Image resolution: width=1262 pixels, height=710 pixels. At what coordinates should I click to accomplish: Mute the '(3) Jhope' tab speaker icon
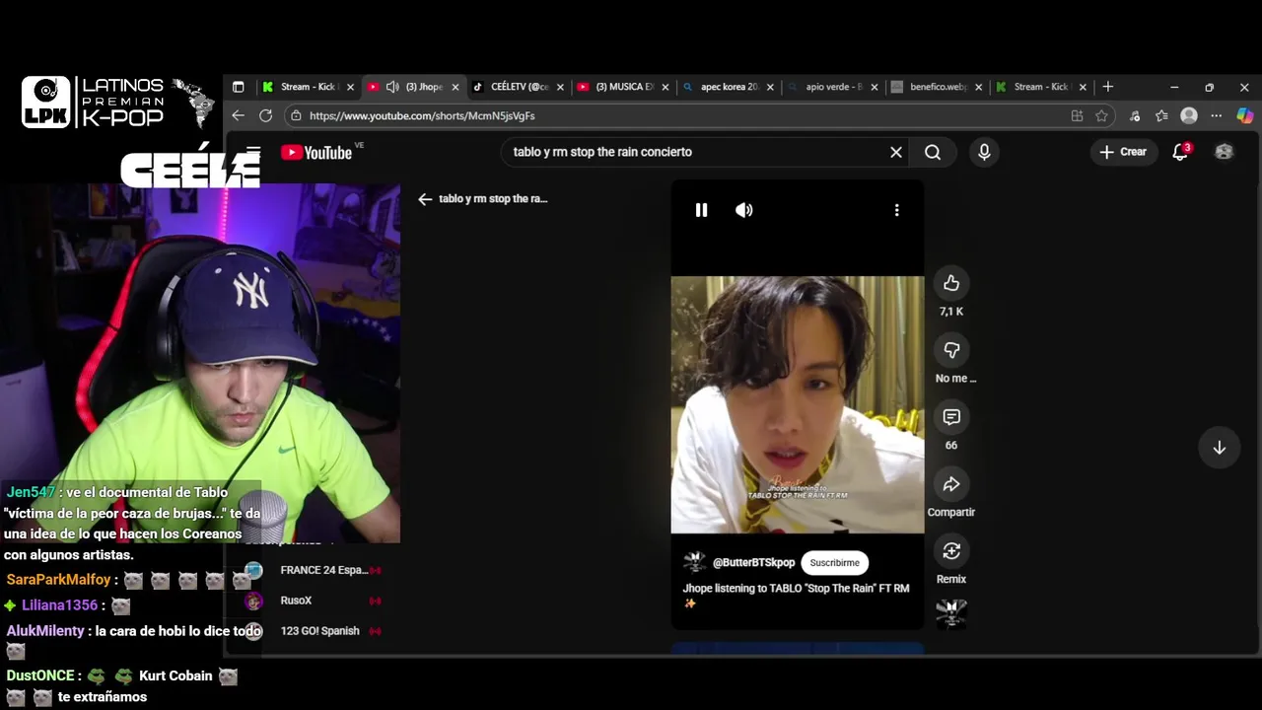pyautogui.click(x=392, y=87)
